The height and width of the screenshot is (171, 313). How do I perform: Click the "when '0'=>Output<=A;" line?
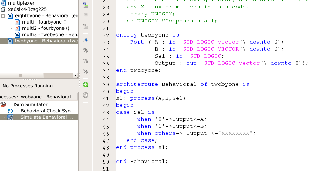[x=172, y=119]
